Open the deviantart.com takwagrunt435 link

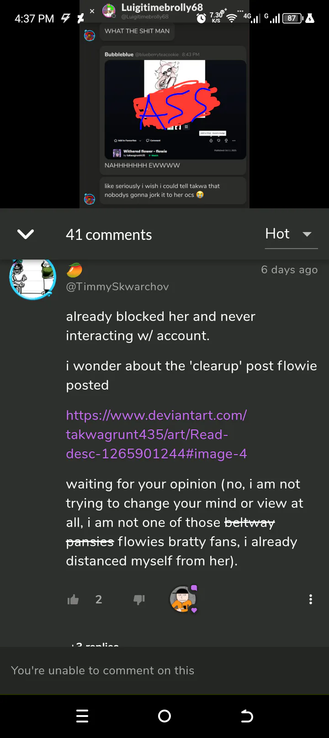pyautogui.click(x=156, y=434)
